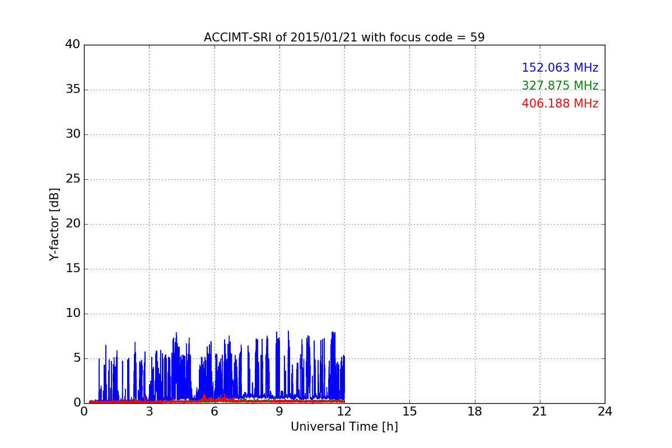Viewport: 672px width, 448px height.
Task: Click the x-axis tick label 24
Action: pos(605,412)
